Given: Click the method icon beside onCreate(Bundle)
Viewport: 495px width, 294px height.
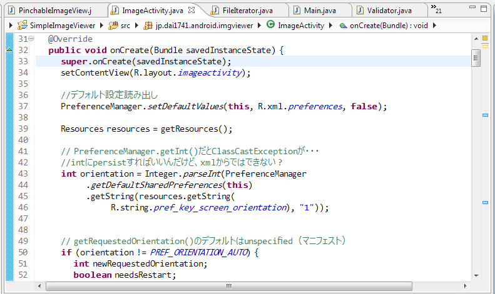Looking at the screenshot, I should pyautogui.click(x=343, y=26).
